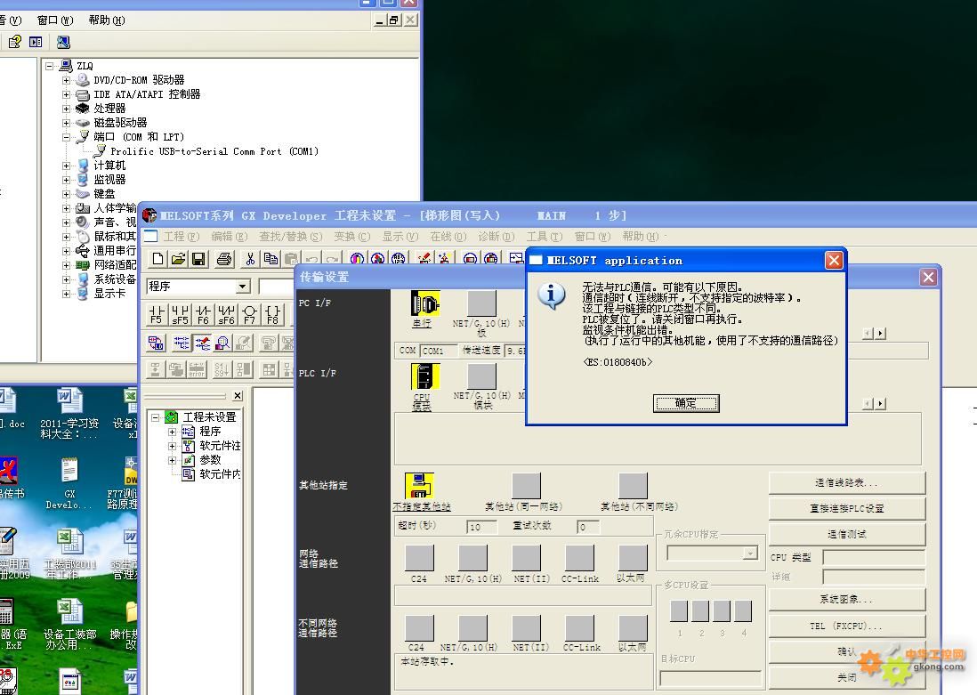The width and height of the screenshot is (977, 695).
Task: Collapse ZLQ root node
Action: pos(49,66)
